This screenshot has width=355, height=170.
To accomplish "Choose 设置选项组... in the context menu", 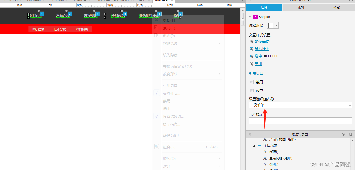I will tap(188, 117).
